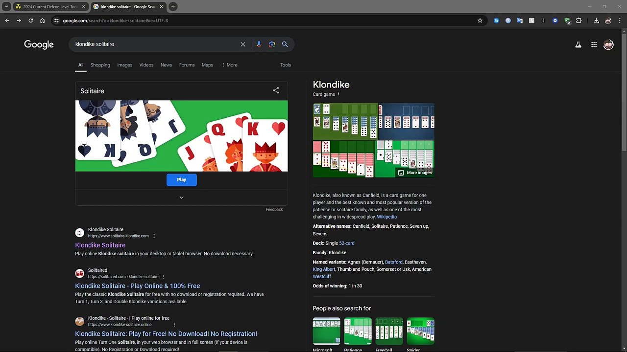Open the FreeCell related search thumbnail
This screenshot has height=352, width=627.
pyautogui.click(x=389, y=331)
